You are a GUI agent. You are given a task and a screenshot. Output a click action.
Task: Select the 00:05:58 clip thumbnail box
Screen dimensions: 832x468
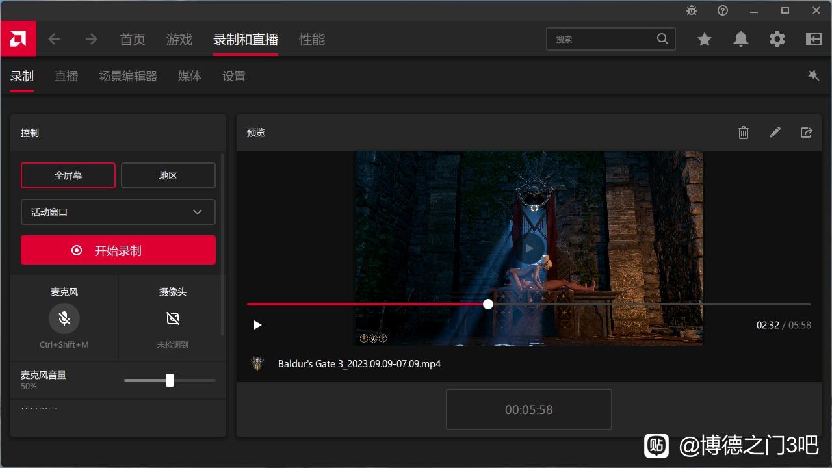tap(529, 409)
